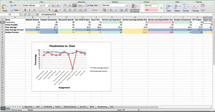
Task: Expand the font size dropdown
Action: [48, 5]
